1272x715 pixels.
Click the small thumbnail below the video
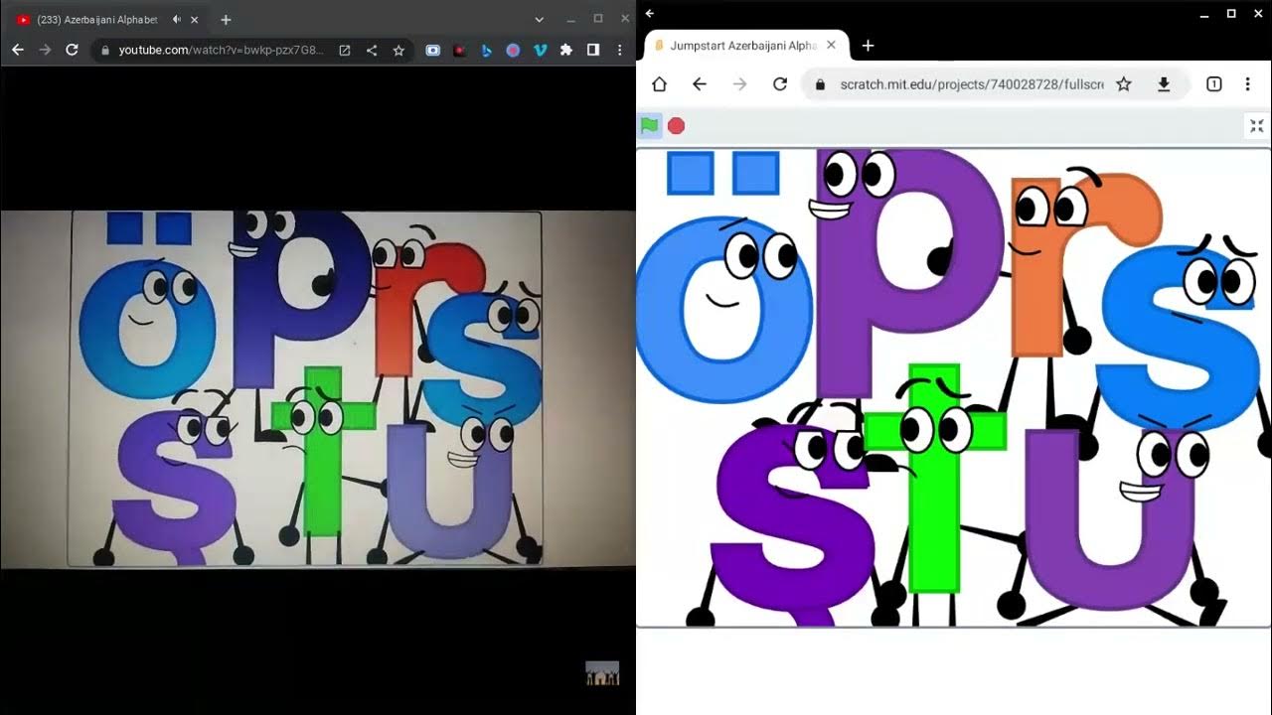(602, 673)
